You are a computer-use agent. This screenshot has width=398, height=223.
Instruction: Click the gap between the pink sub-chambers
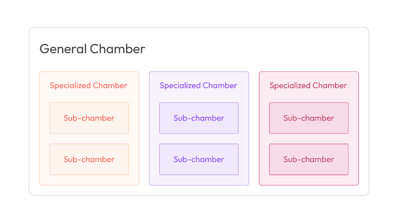point(309,139)
